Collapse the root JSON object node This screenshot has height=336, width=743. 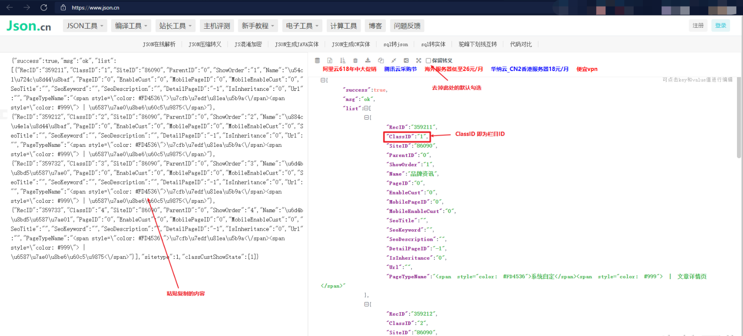(323, 80)
